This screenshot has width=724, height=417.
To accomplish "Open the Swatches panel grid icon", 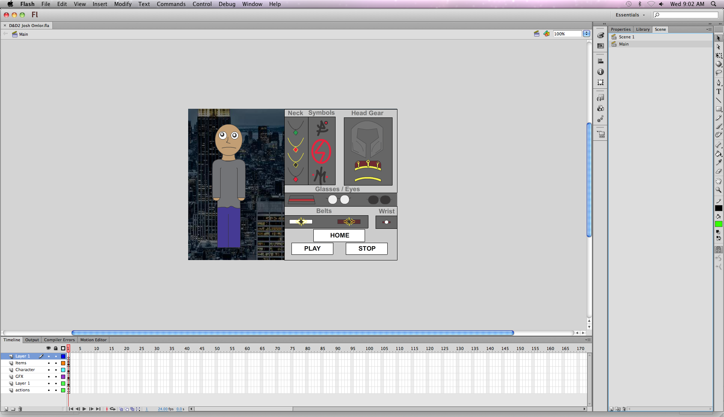I will [x=600, y=46].
